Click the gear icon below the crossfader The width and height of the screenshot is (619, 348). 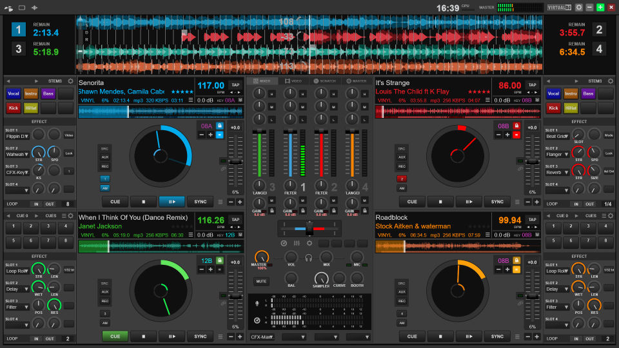click(309, 243)
